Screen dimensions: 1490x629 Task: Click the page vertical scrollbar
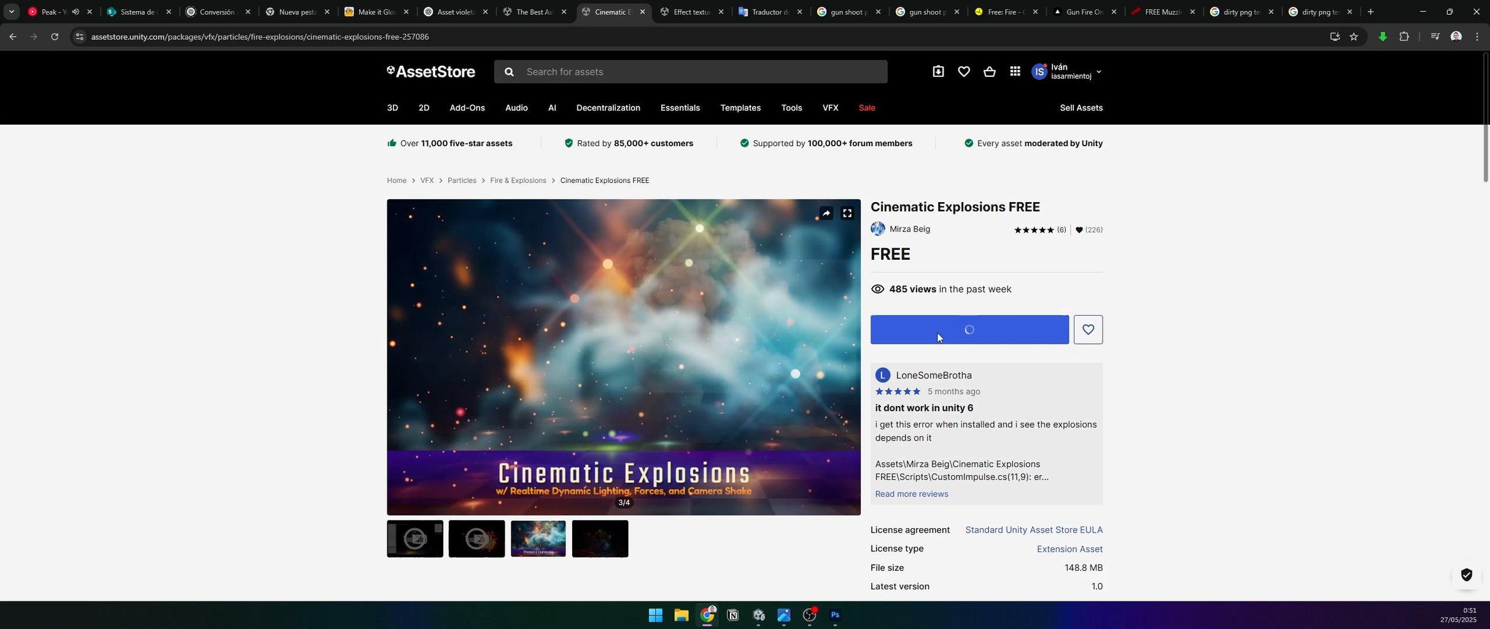tap(1485, 118)
